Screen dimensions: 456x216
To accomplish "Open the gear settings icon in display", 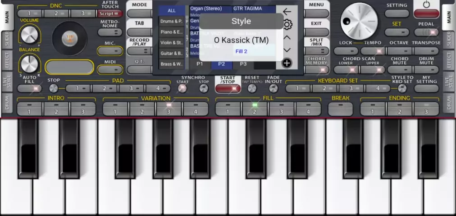I will tap(287, 24).
